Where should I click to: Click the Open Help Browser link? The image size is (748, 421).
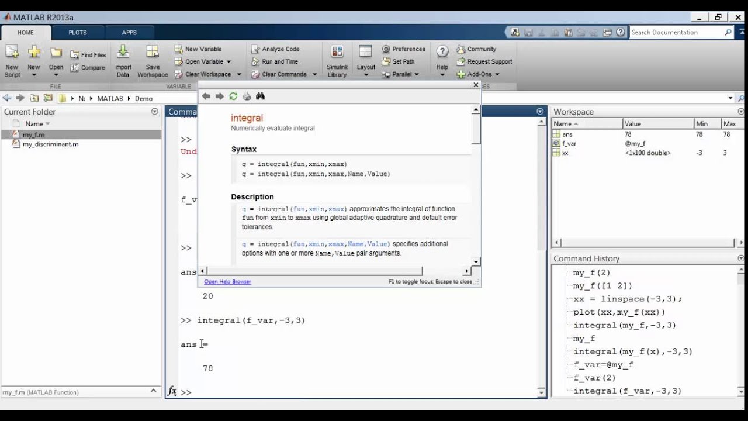click(x=227, y=281)
